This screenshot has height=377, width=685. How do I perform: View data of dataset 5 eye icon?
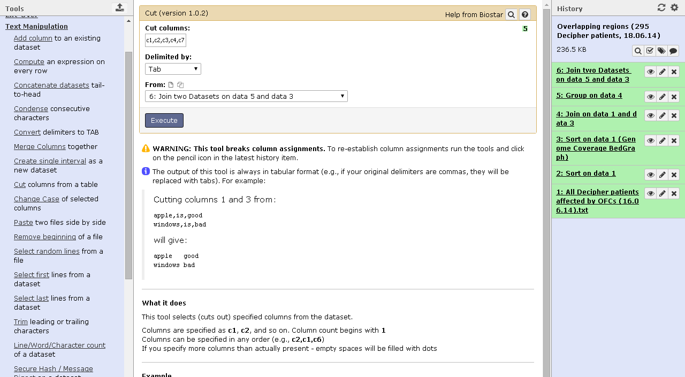point(650,97)
